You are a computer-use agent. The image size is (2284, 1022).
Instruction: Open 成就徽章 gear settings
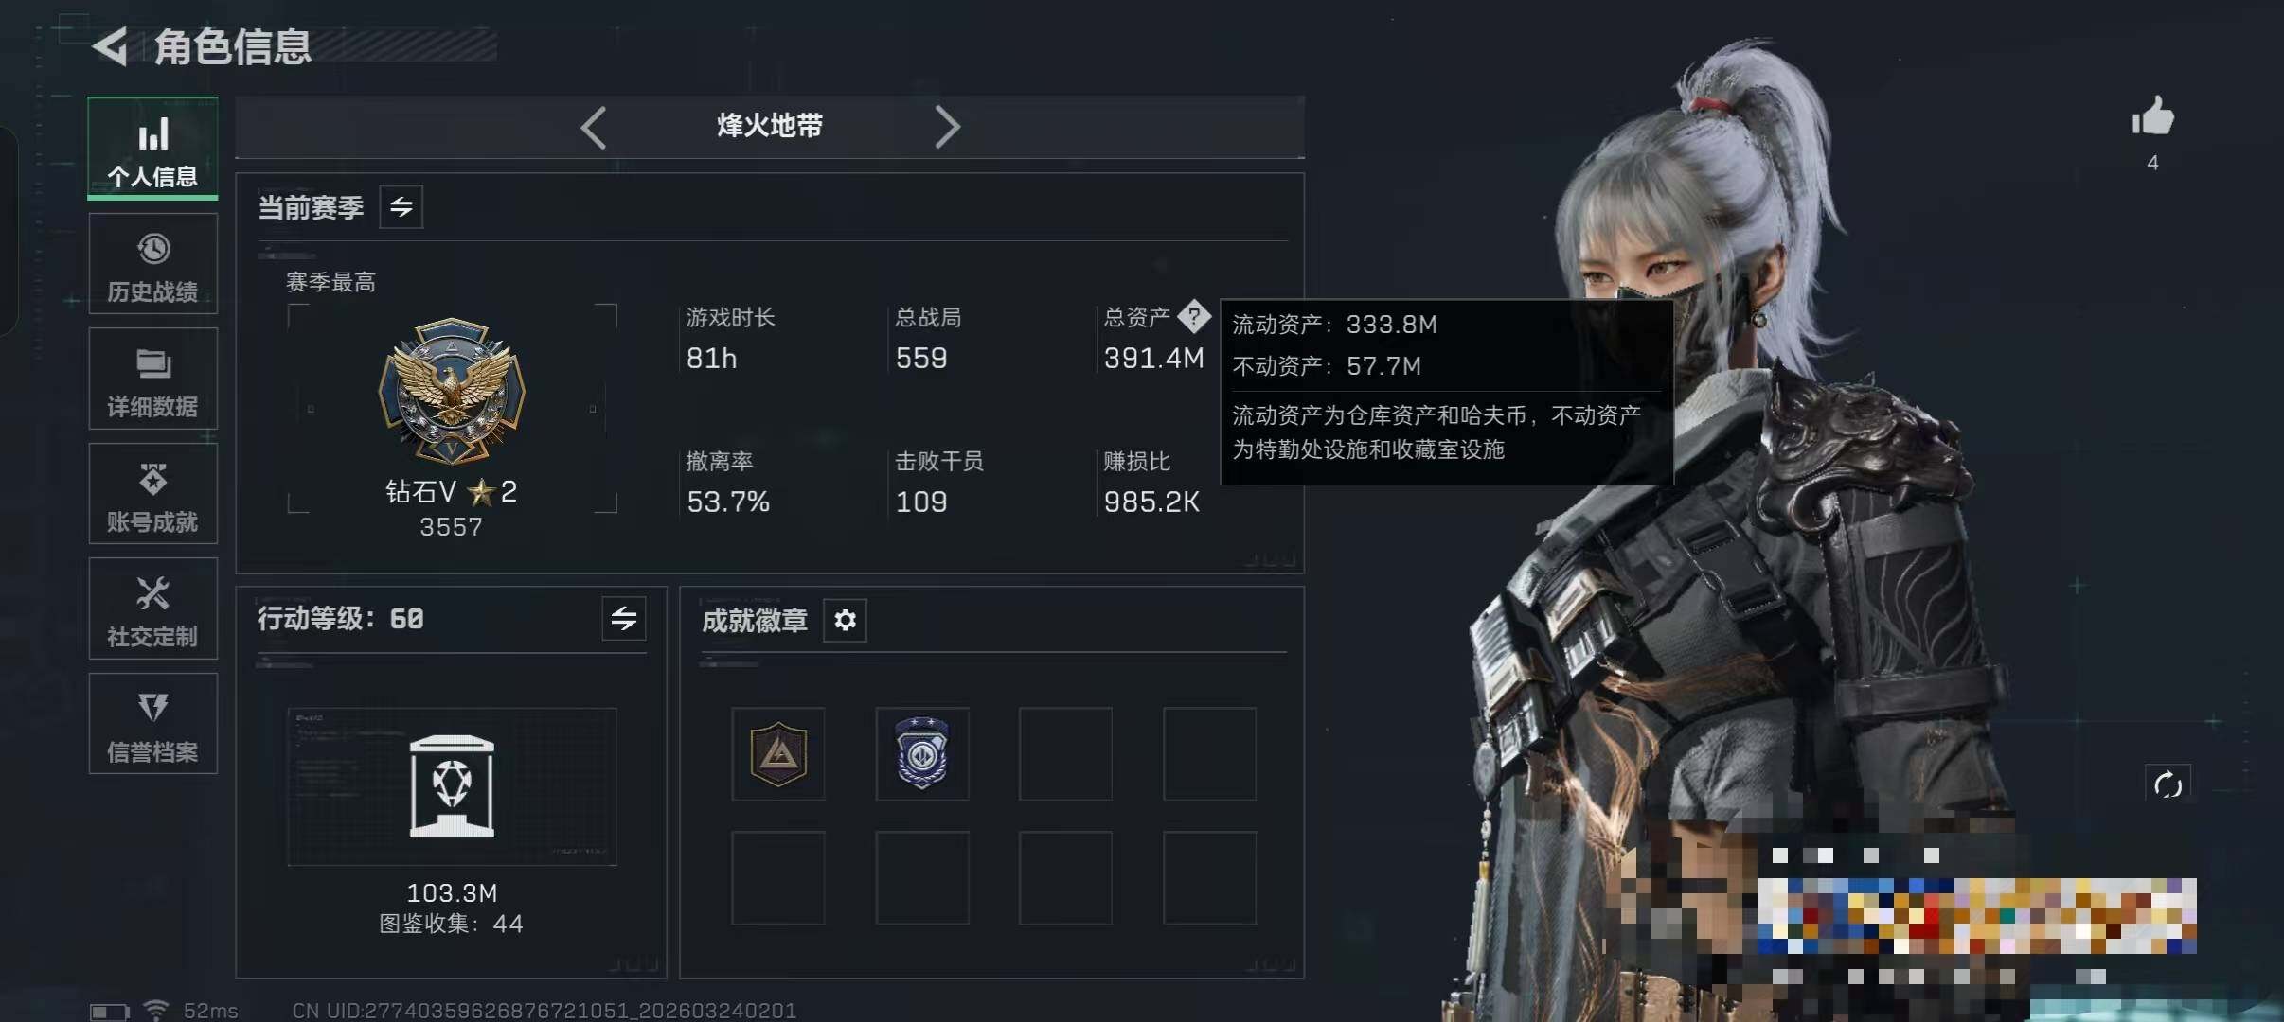[x=845, y=621]
